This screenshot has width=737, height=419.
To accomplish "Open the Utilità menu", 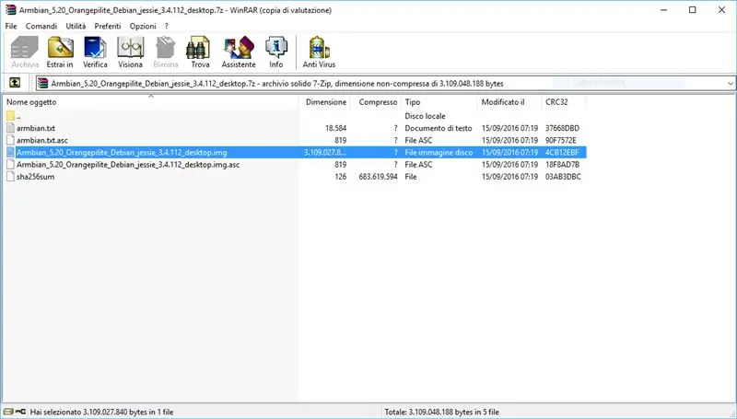I will 76,27.
